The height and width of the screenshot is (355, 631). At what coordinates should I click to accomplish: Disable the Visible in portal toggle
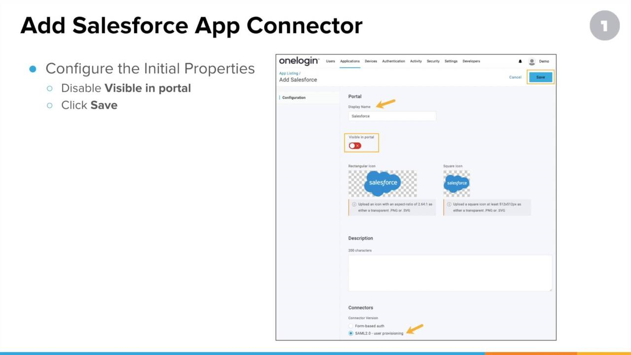[354, 145]
